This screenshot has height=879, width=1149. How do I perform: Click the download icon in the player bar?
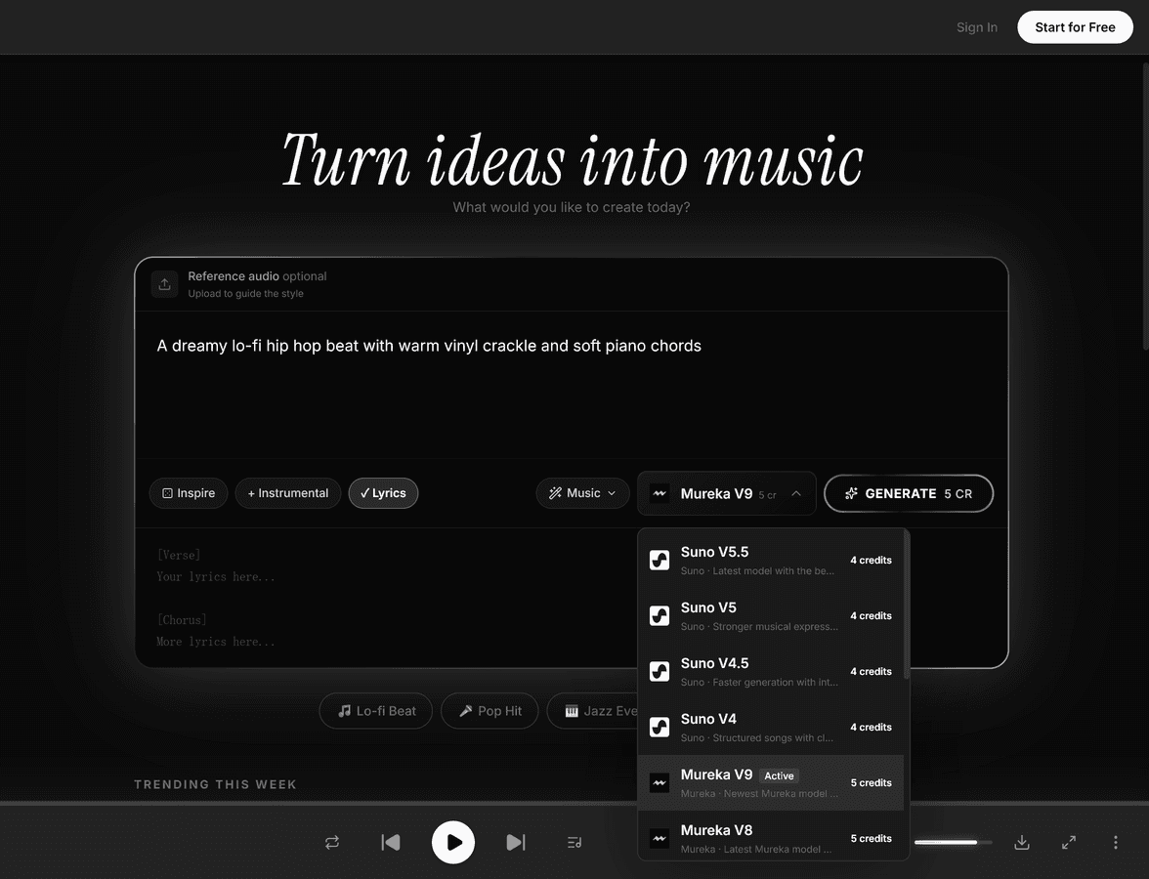[1022, 842]
